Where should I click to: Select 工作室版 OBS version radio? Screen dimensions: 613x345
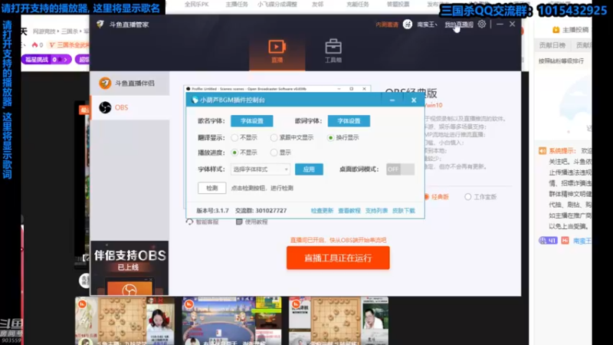pos(467,197)
